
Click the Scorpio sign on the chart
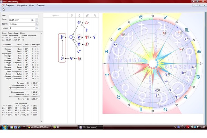point(187,30)
